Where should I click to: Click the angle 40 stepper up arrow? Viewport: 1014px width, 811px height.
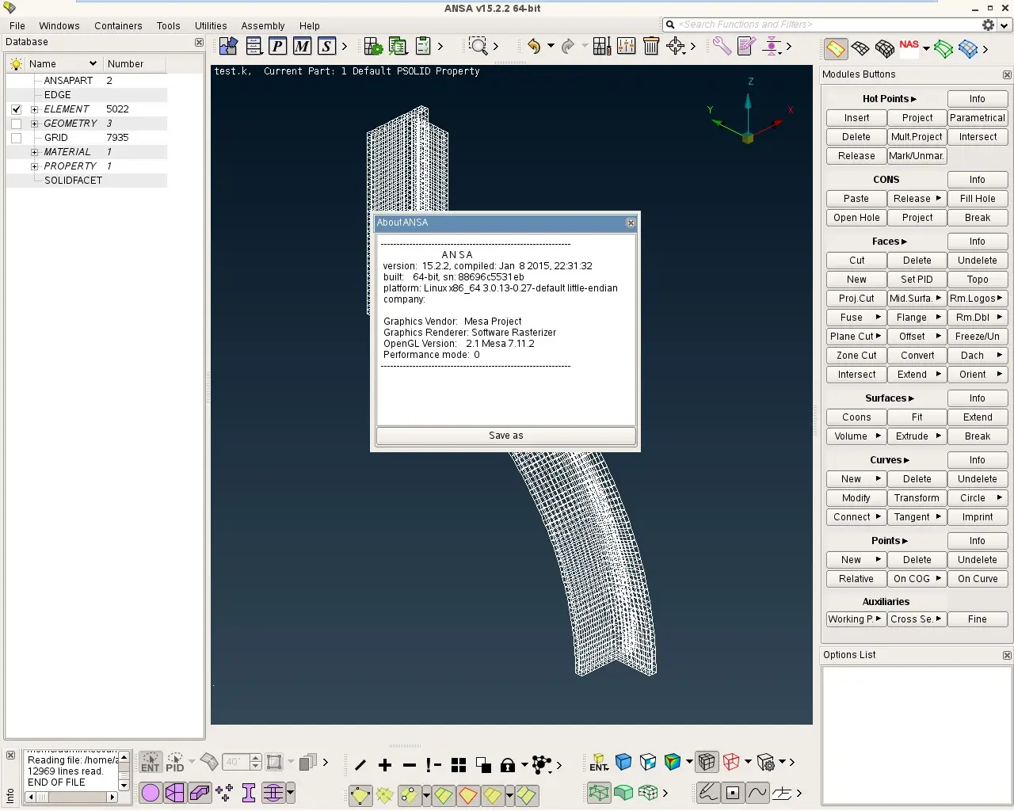(255, 758)
